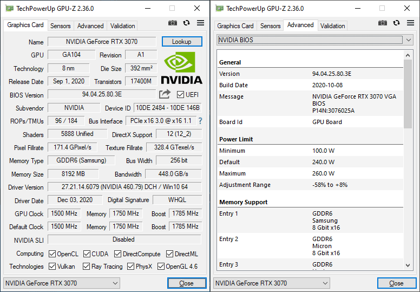Click the Bus Interface PCIe field
Screen dimensions: 420x292
pos(161,121)
